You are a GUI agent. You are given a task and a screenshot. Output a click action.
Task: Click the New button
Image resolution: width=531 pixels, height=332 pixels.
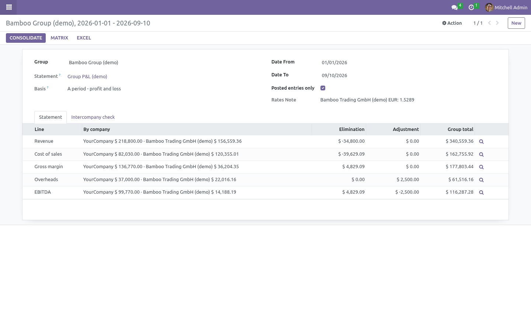[x=516, y=23]
